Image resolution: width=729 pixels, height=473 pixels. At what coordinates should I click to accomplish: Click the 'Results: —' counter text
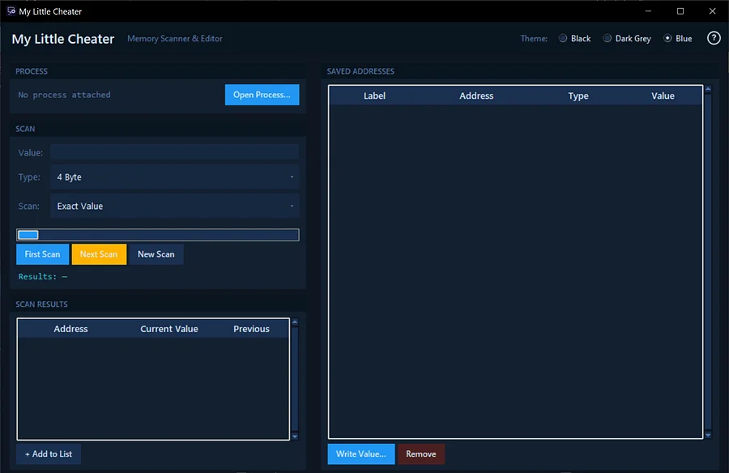point(43,277)
